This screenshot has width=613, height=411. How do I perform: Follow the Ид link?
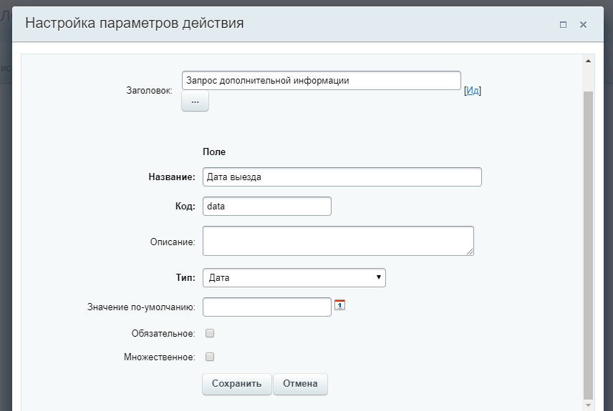472,91
